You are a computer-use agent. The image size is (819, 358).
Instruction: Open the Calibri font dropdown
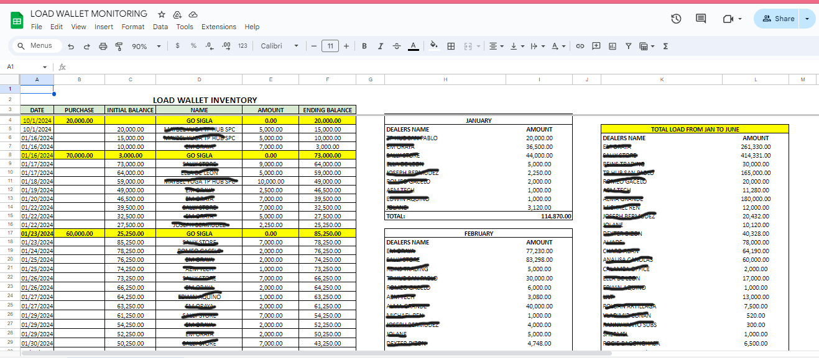279,46
